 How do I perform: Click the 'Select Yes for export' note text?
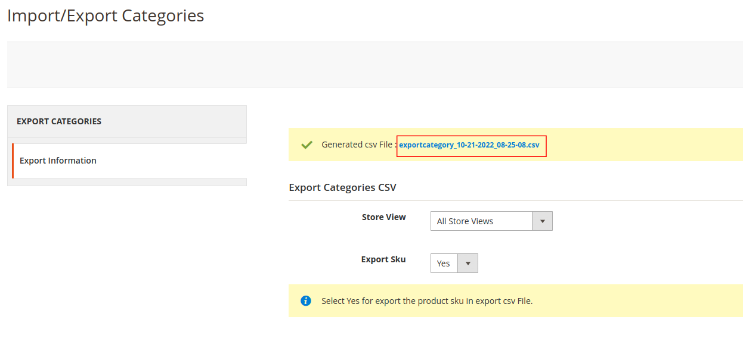(x=427, y=301)
